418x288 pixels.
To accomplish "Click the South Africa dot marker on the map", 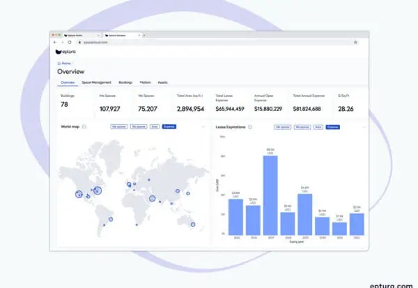I will point(137,225).
